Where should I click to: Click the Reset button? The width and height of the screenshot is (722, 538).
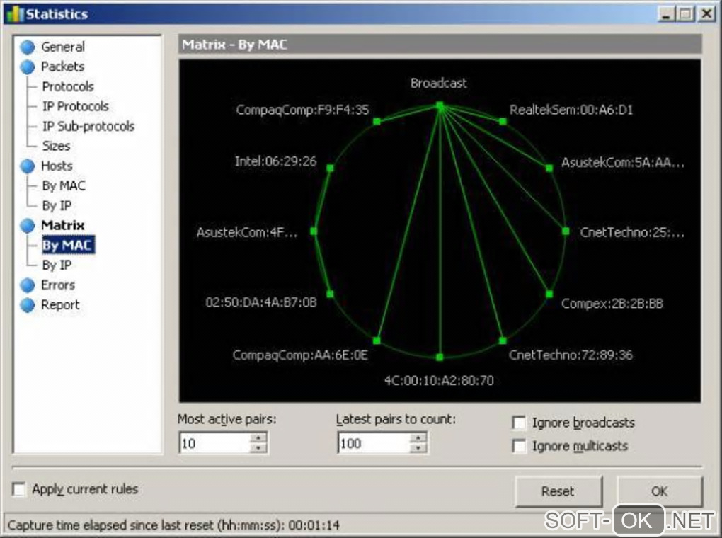(x=558, y=491)
